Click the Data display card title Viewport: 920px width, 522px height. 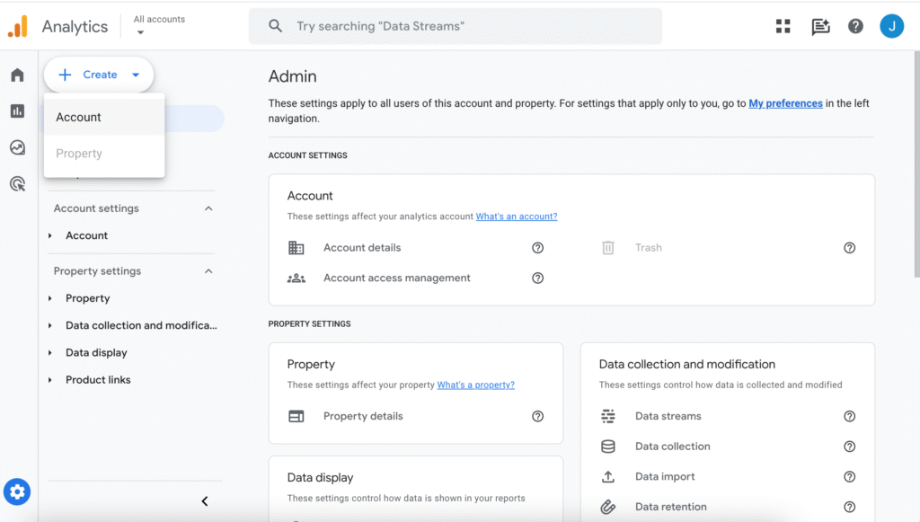(320, 477)
